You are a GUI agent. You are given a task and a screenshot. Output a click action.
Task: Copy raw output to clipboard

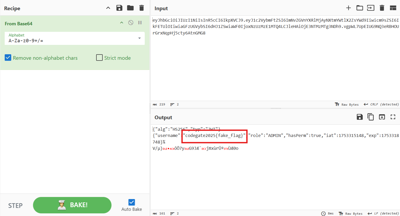(x=371, y=117)
